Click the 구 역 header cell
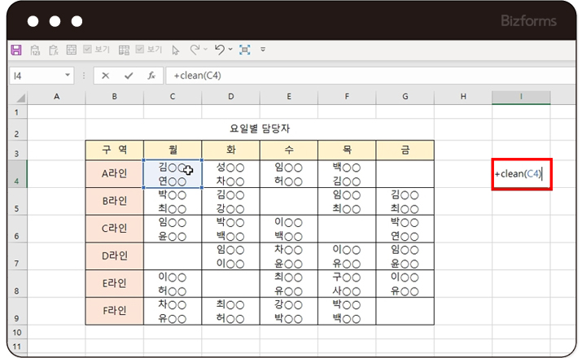Viewport: 582px width, 358px height. pos(114,151)
